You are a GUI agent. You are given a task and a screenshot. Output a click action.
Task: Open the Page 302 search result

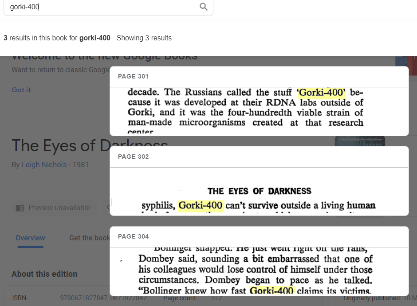259,181
